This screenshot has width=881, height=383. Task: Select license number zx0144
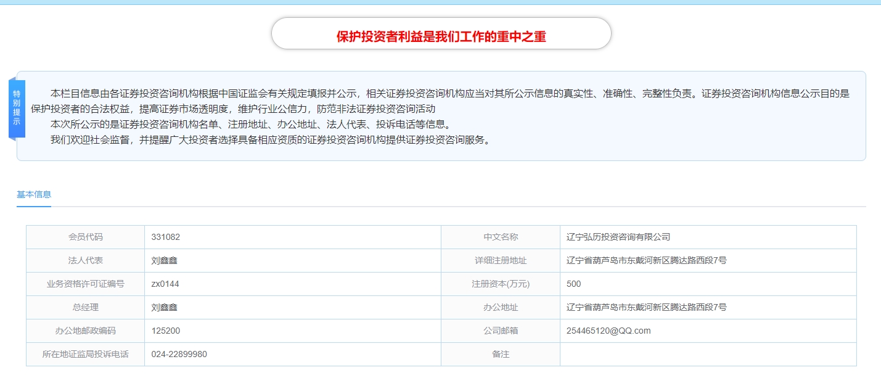pos(165,284)
